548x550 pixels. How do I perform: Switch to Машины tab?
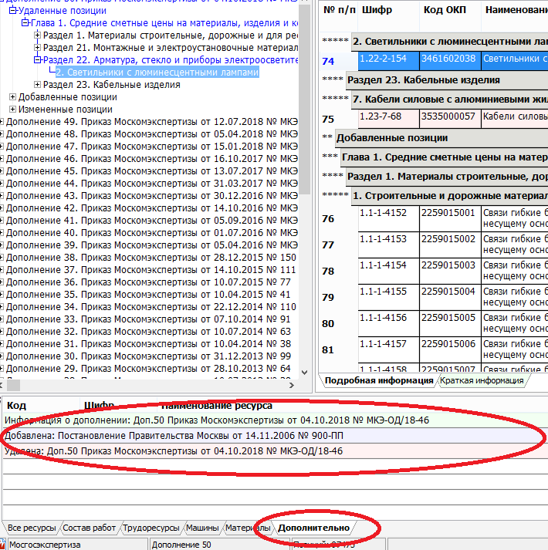[x=202, y=528]
